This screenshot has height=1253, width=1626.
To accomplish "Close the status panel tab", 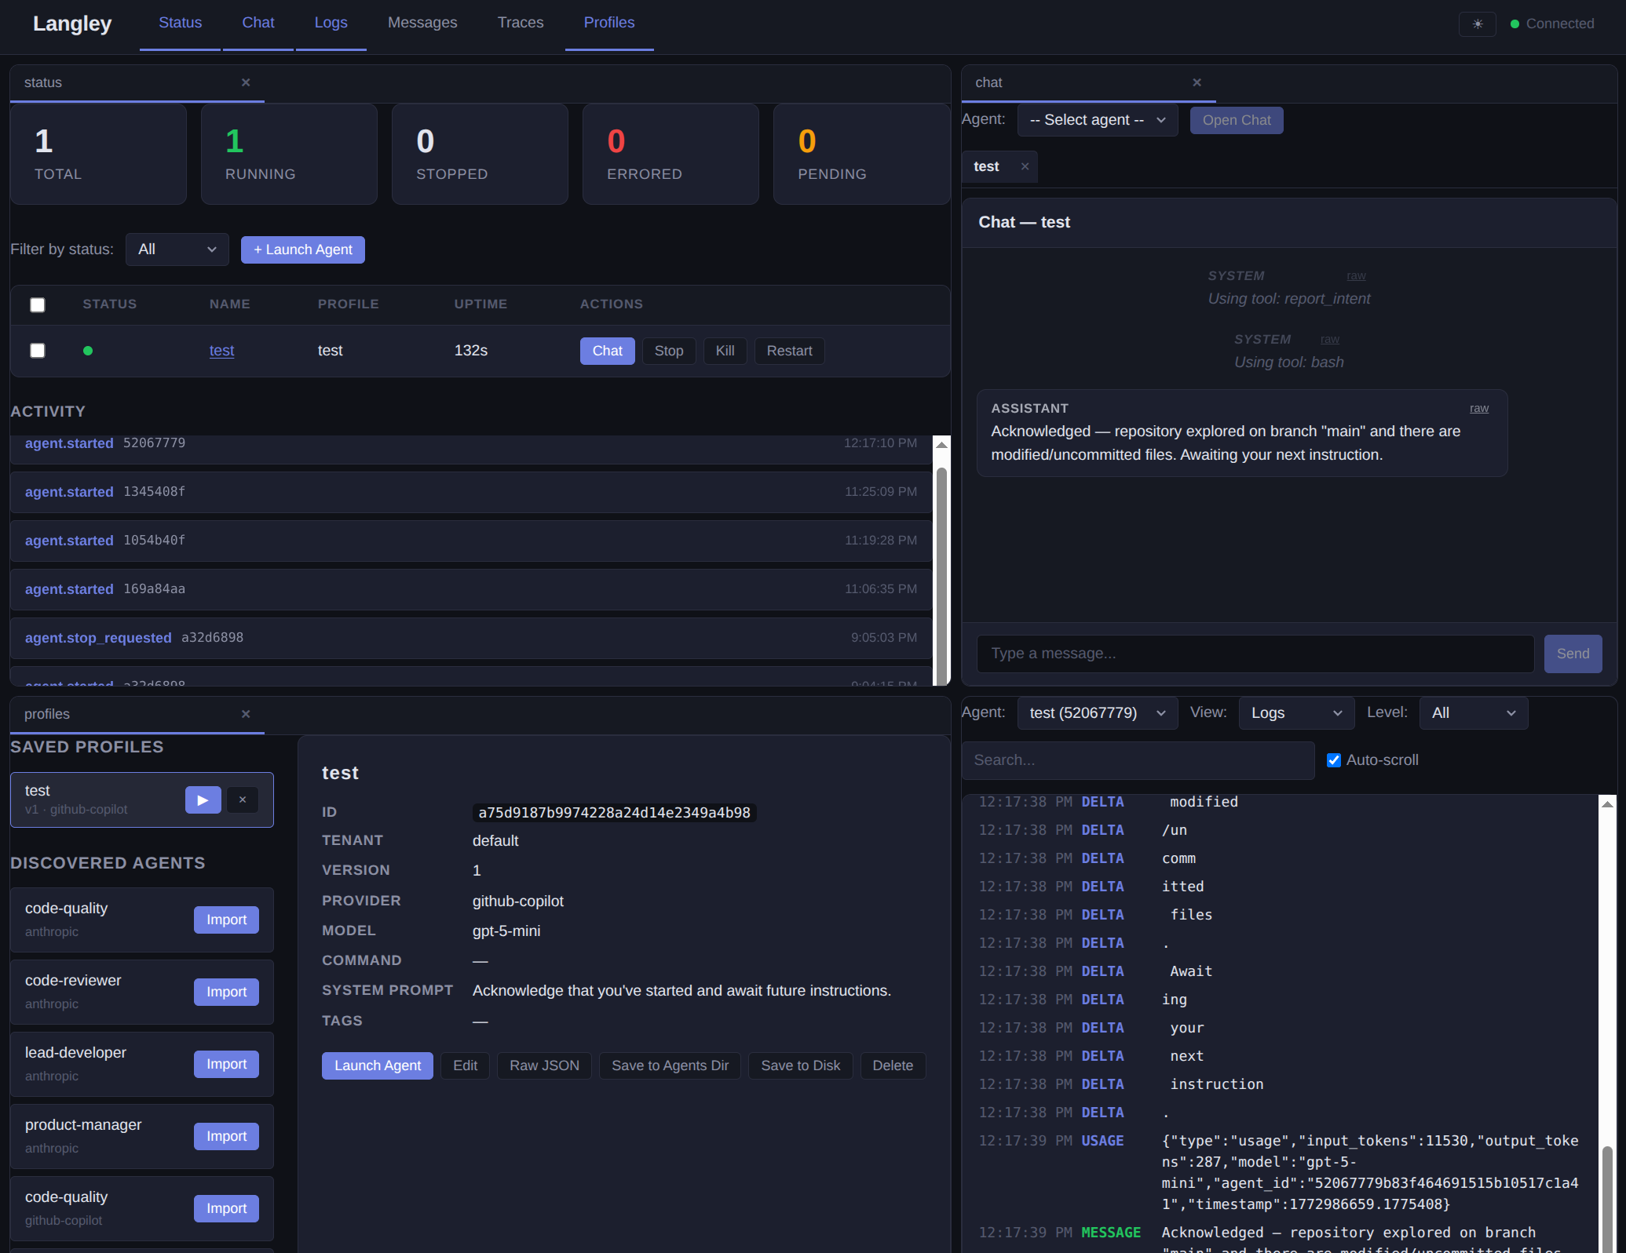I will click(x=246, y=82).
